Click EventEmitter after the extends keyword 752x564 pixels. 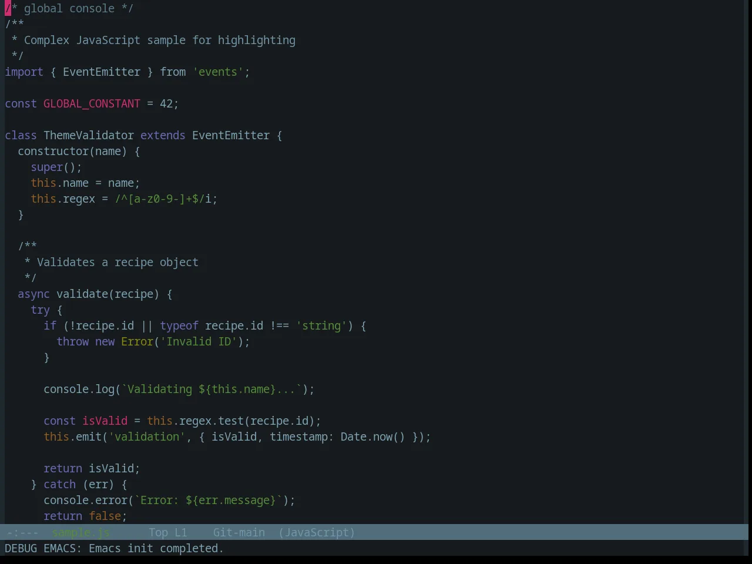click(x=231, y=135)
